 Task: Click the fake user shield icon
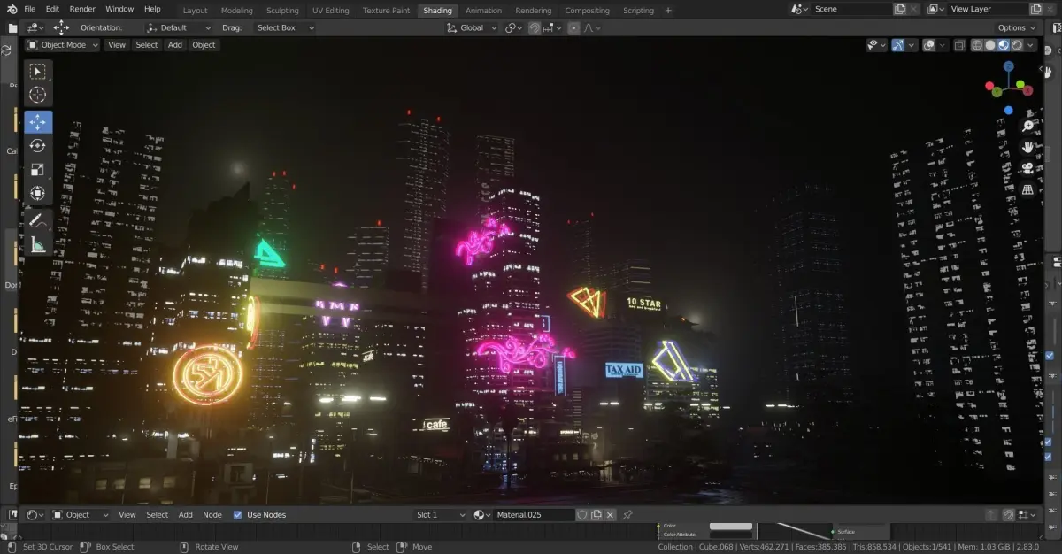point(581,514)
